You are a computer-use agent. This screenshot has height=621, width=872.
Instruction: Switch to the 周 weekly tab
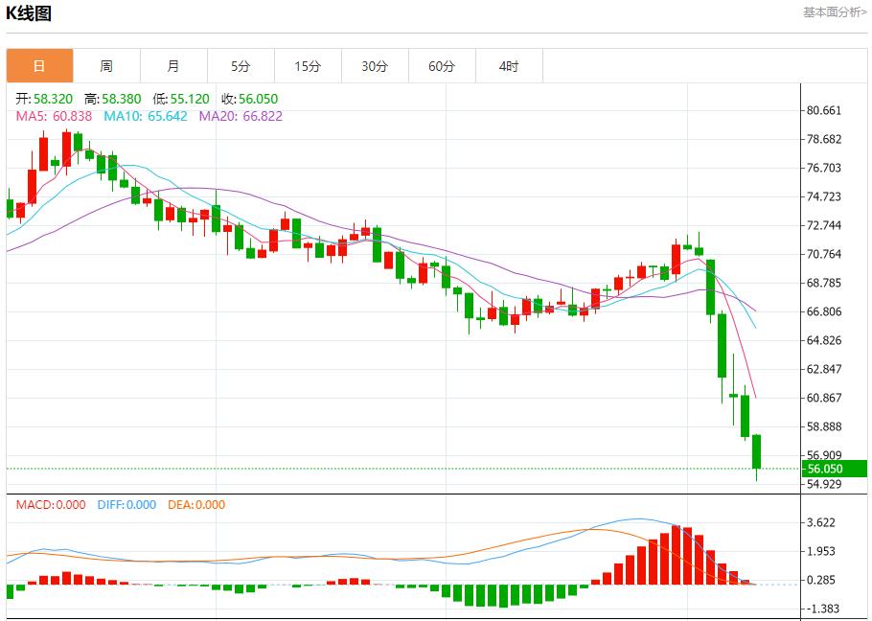(x=106, y=66)
